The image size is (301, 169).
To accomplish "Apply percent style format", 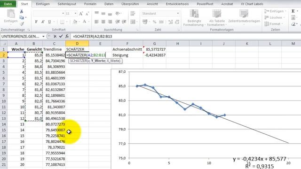I will [155, 22].
